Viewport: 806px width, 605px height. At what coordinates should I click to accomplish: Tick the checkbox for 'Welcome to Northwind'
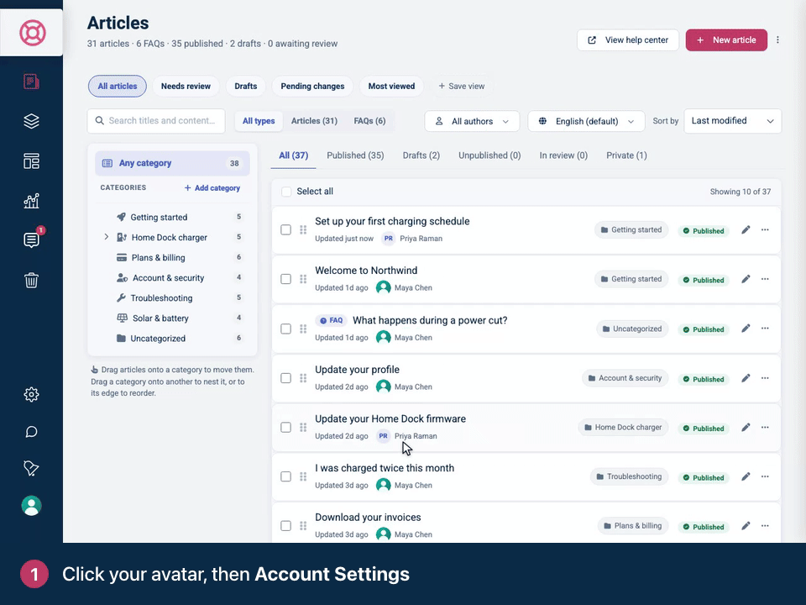[285, 279]
